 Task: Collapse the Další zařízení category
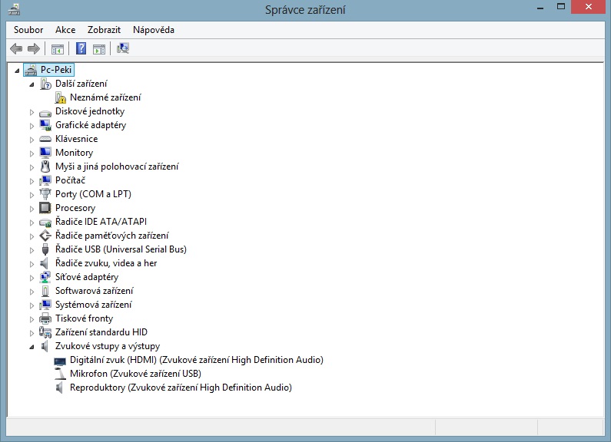pos(32,84)
